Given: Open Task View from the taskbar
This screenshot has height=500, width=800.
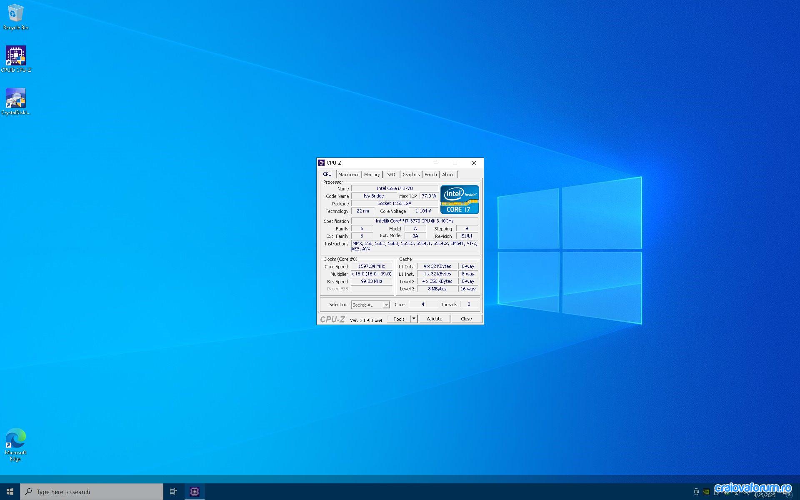Looking at the screenshot, I should [173, 492].
